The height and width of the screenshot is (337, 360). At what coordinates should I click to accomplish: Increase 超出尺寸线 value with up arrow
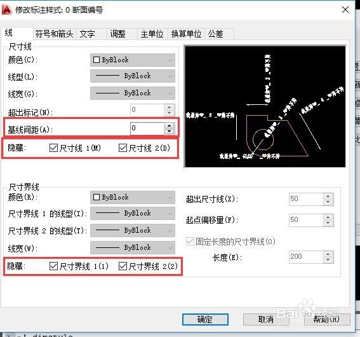tap(328, 196)
